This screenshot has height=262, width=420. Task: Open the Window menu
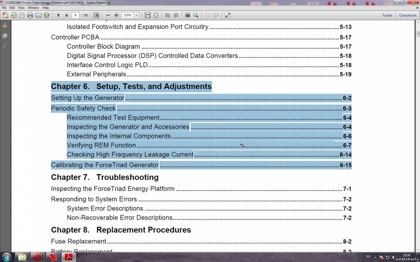[33, 8]
